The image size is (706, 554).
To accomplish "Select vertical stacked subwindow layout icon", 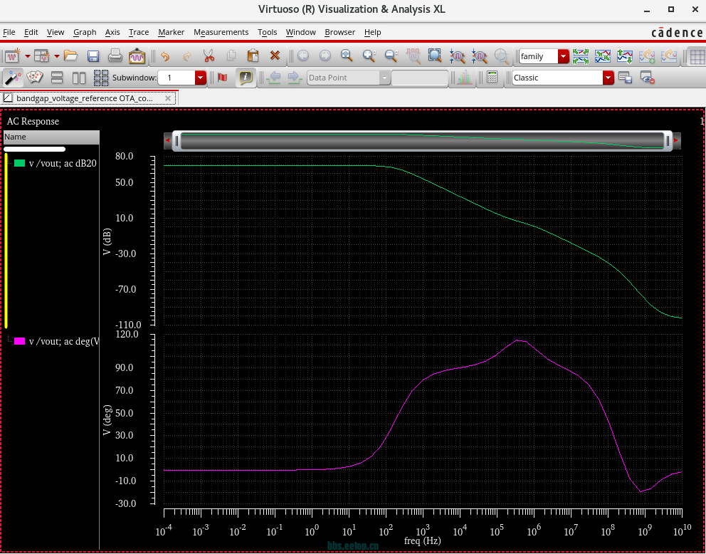I will pos(57,78).
